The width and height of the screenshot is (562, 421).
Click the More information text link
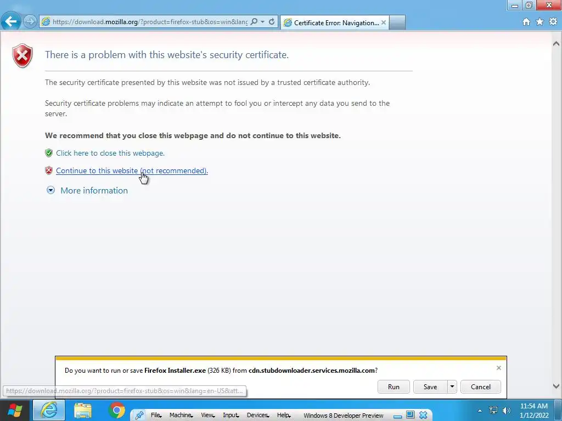point(94,190)
